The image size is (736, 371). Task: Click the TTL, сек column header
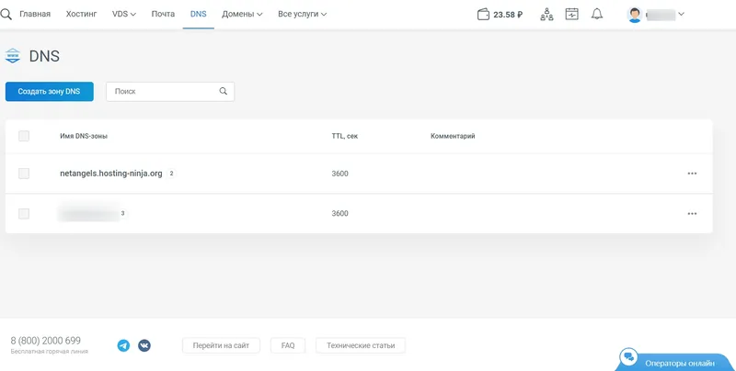(x=344, y=136)
